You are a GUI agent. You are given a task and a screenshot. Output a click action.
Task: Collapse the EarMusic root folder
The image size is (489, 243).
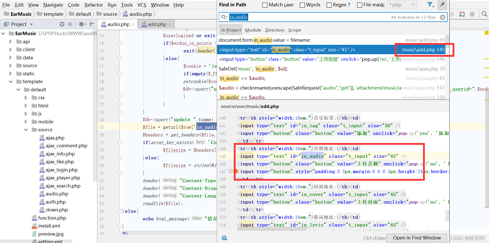click(3, 33)
